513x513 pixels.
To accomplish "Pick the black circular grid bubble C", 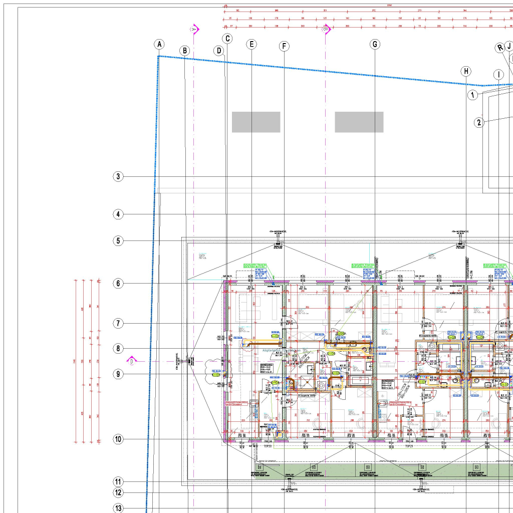I will click(x=227, y=39).
